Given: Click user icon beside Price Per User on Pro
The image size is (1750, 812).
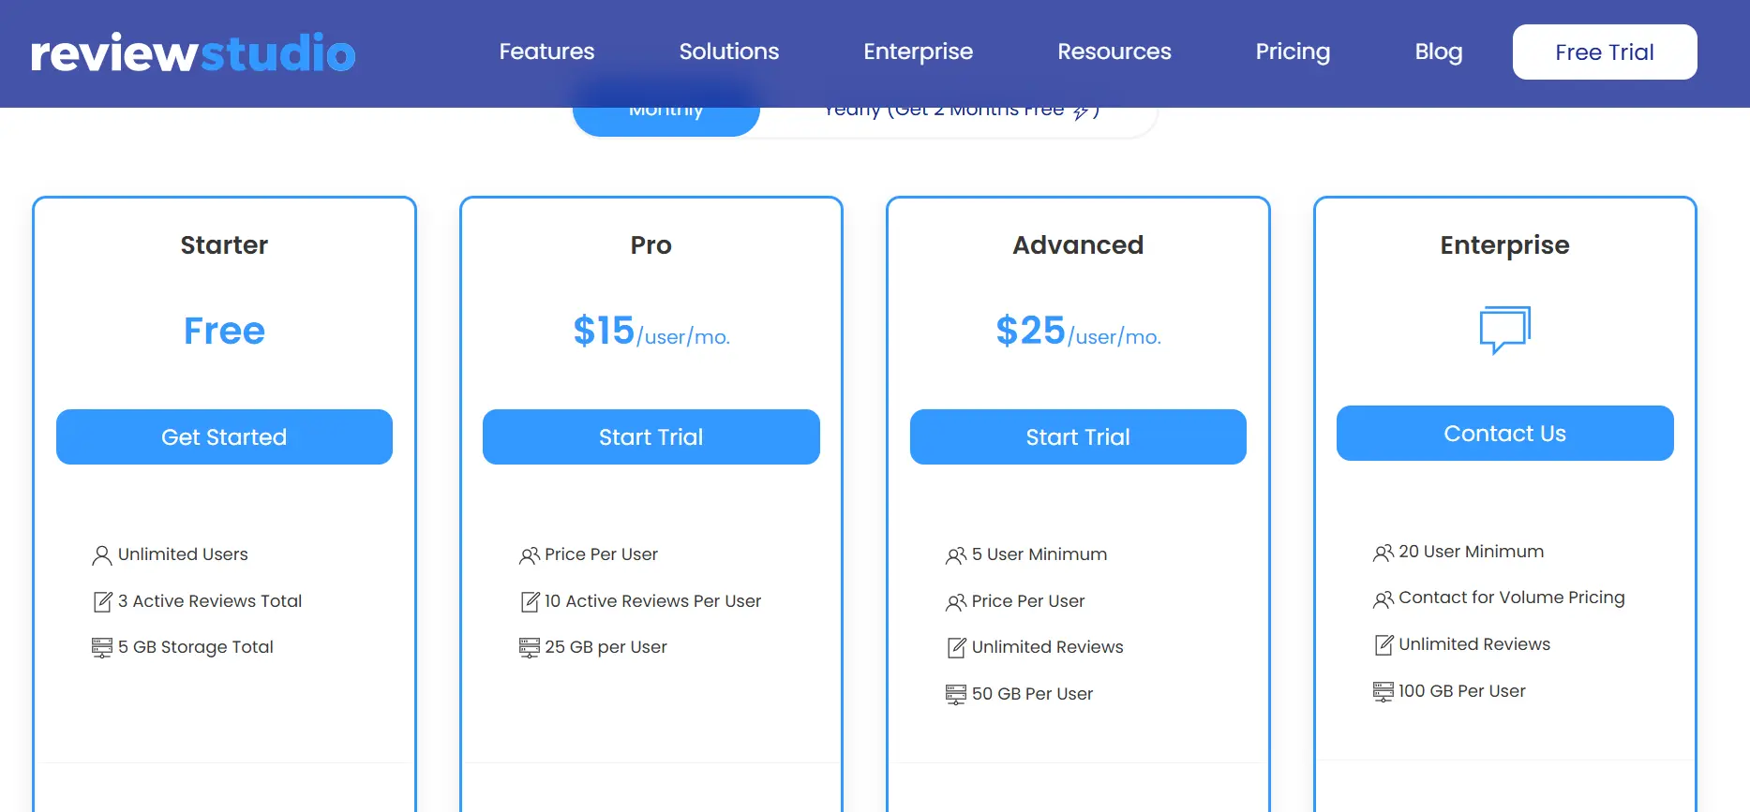Looking at the screenshot, I should point(530,554).
